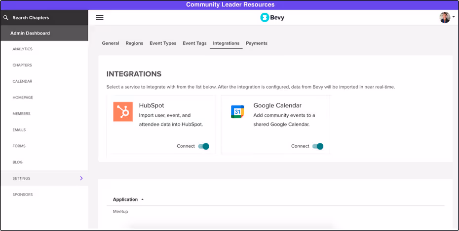Click the Google Calendar card title
Screen dimensions: 459x231
pos(277,105)
